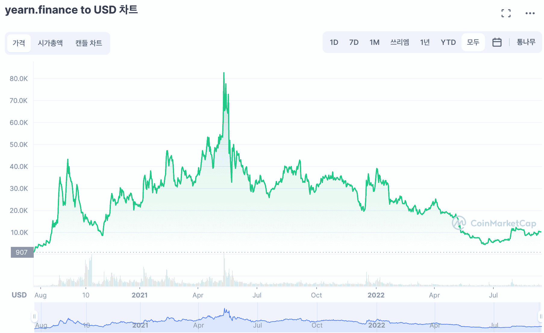Image resolution: width=544 pixels, height=333 pixels.
Task: Click the 10.0K axis label
Action: (x=19, y=232)
